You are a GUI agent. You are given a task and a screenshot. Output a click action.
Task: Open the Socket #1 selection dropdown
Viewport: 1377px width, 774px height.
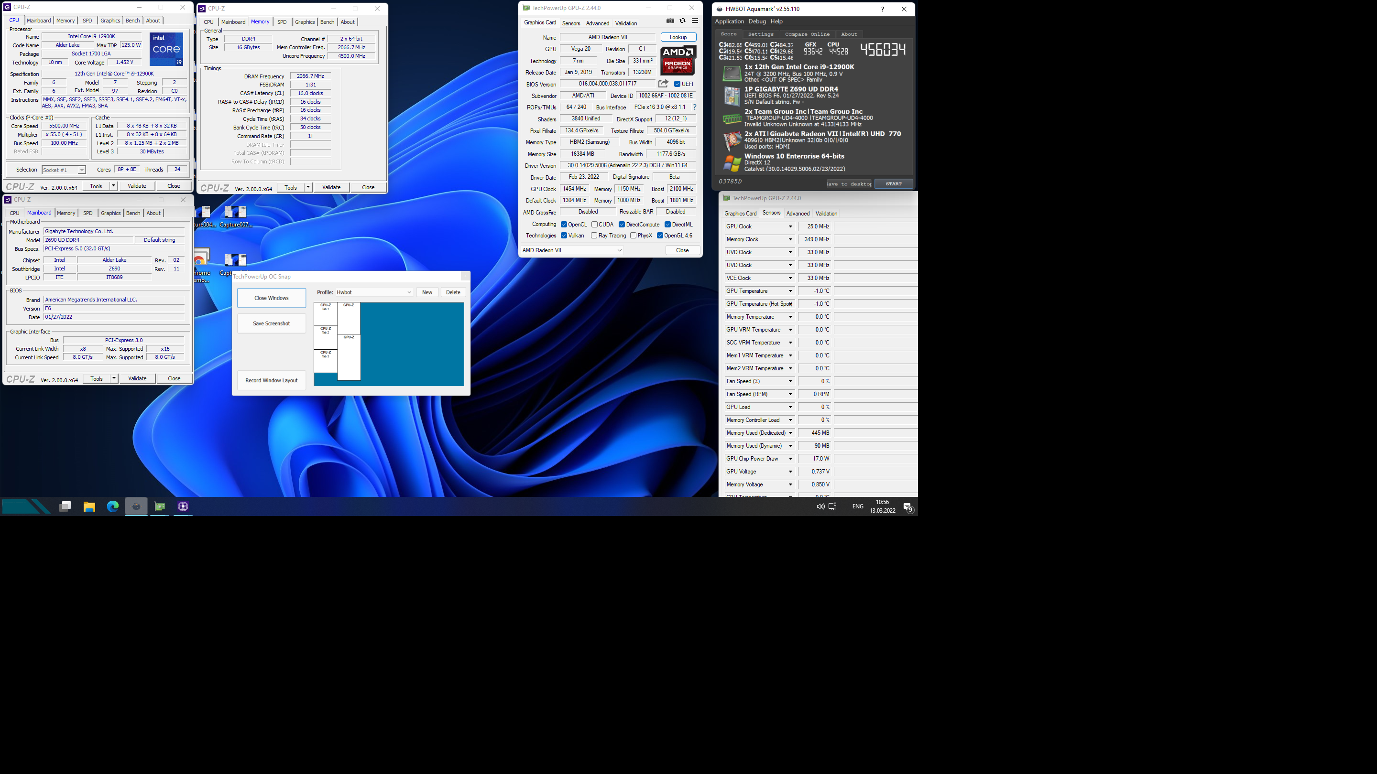coord(64,170)
